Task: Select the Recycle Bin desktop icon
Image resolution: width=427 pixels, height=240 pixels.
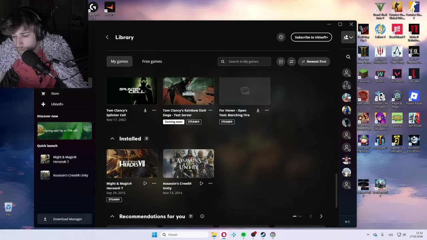Action: coord(8,209)
